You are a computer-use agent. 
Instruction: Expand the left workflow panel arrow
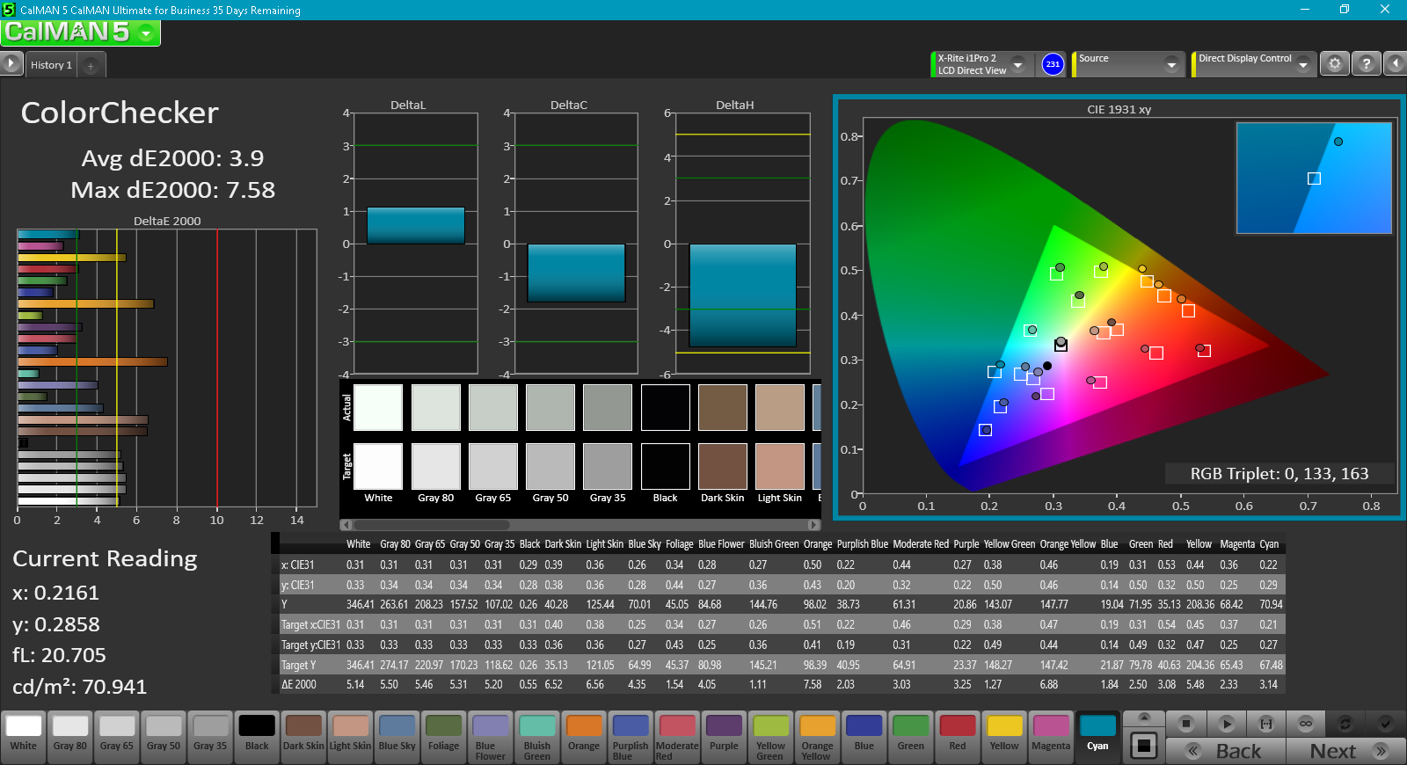point(11,64)
